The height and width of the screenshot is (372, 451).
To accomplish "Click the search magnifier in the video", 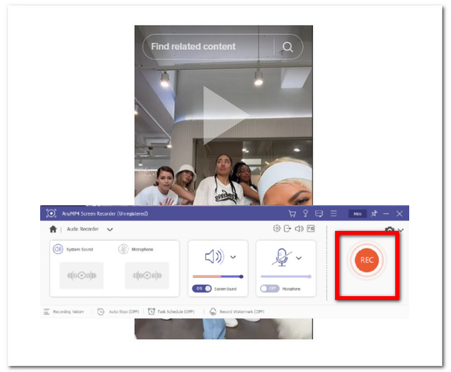I will point(288,47).
